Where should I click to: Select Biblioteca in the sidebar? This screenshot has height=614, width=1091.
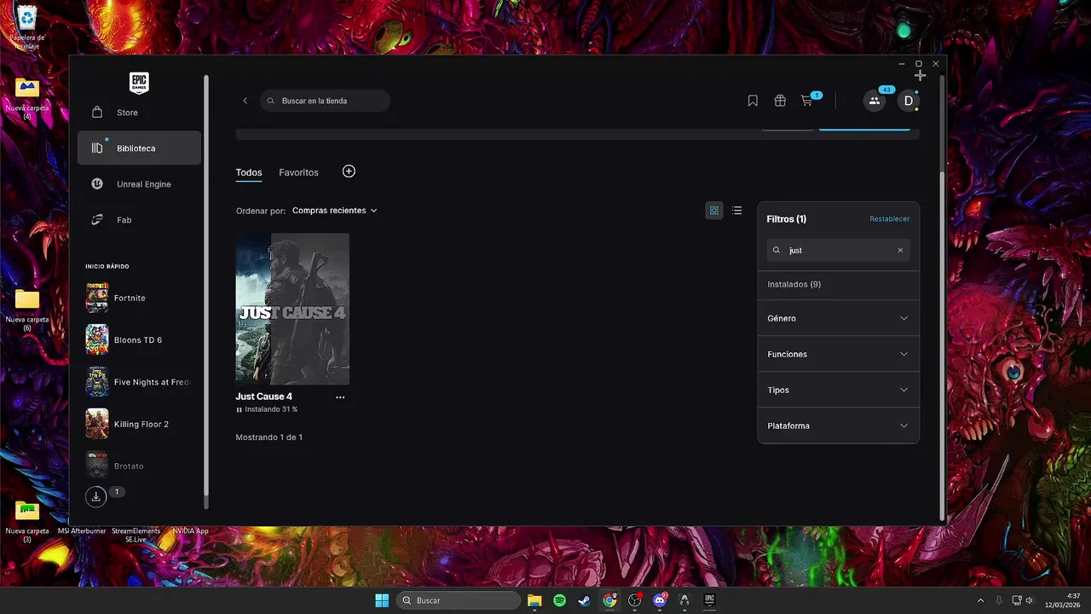pyautogui.click(x=139, y=148)
